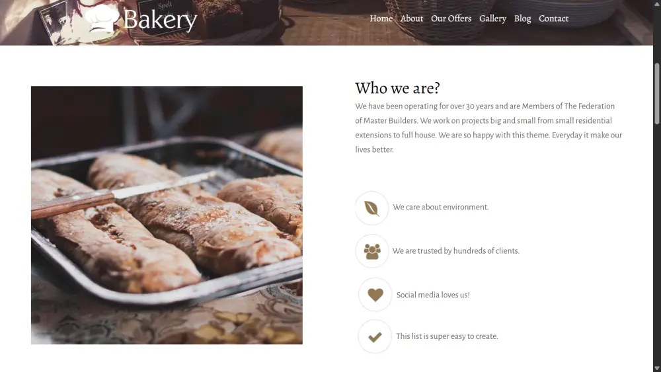Viewport: 661px width, 372px height.
Task: Click the heart social media icon
Action: pos(375,295)
